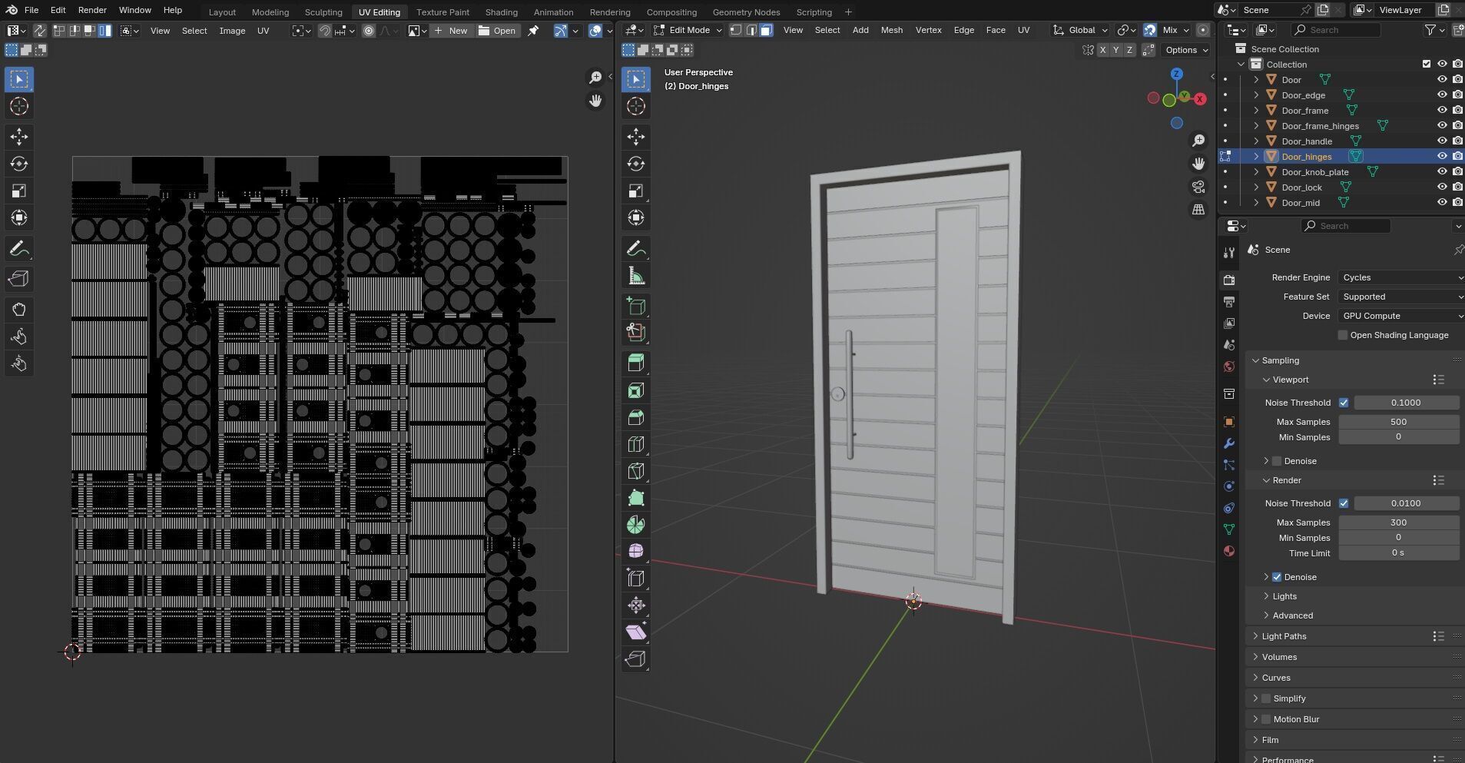Adjust viewport Max Samples field
The width and height of the screenshot is (1465, 763).
[1398, 422]
